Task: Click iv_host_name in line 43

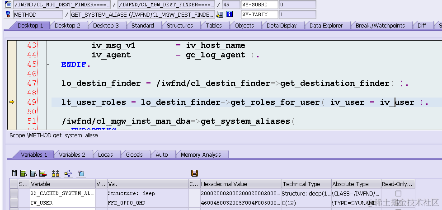Action: (x=216, y=45)
